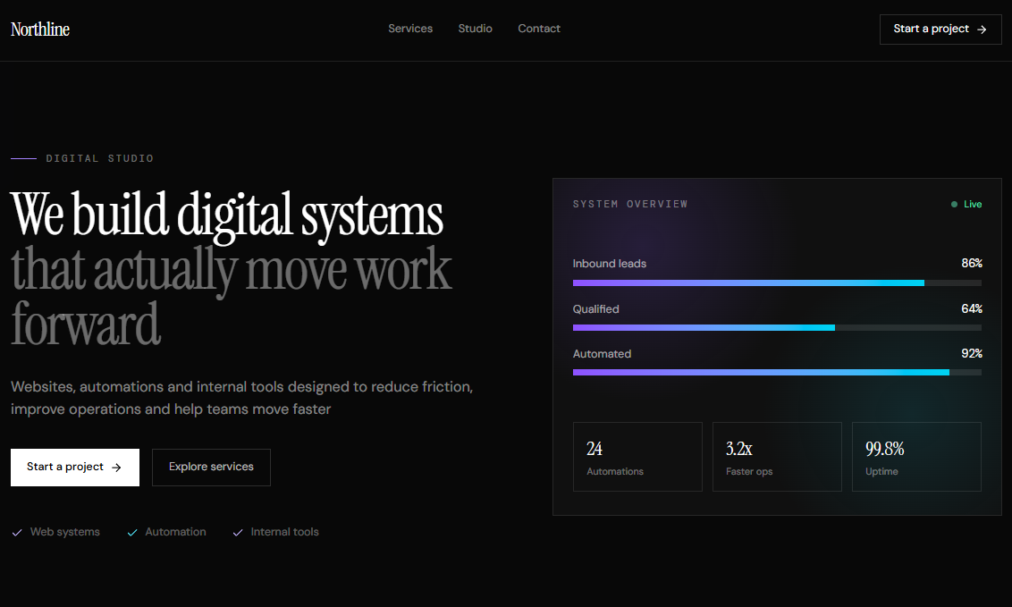Viewport: 1012px width, 607px height.
Task: Click checkmark icon beside Internal tools
Action: click(238, 533)
